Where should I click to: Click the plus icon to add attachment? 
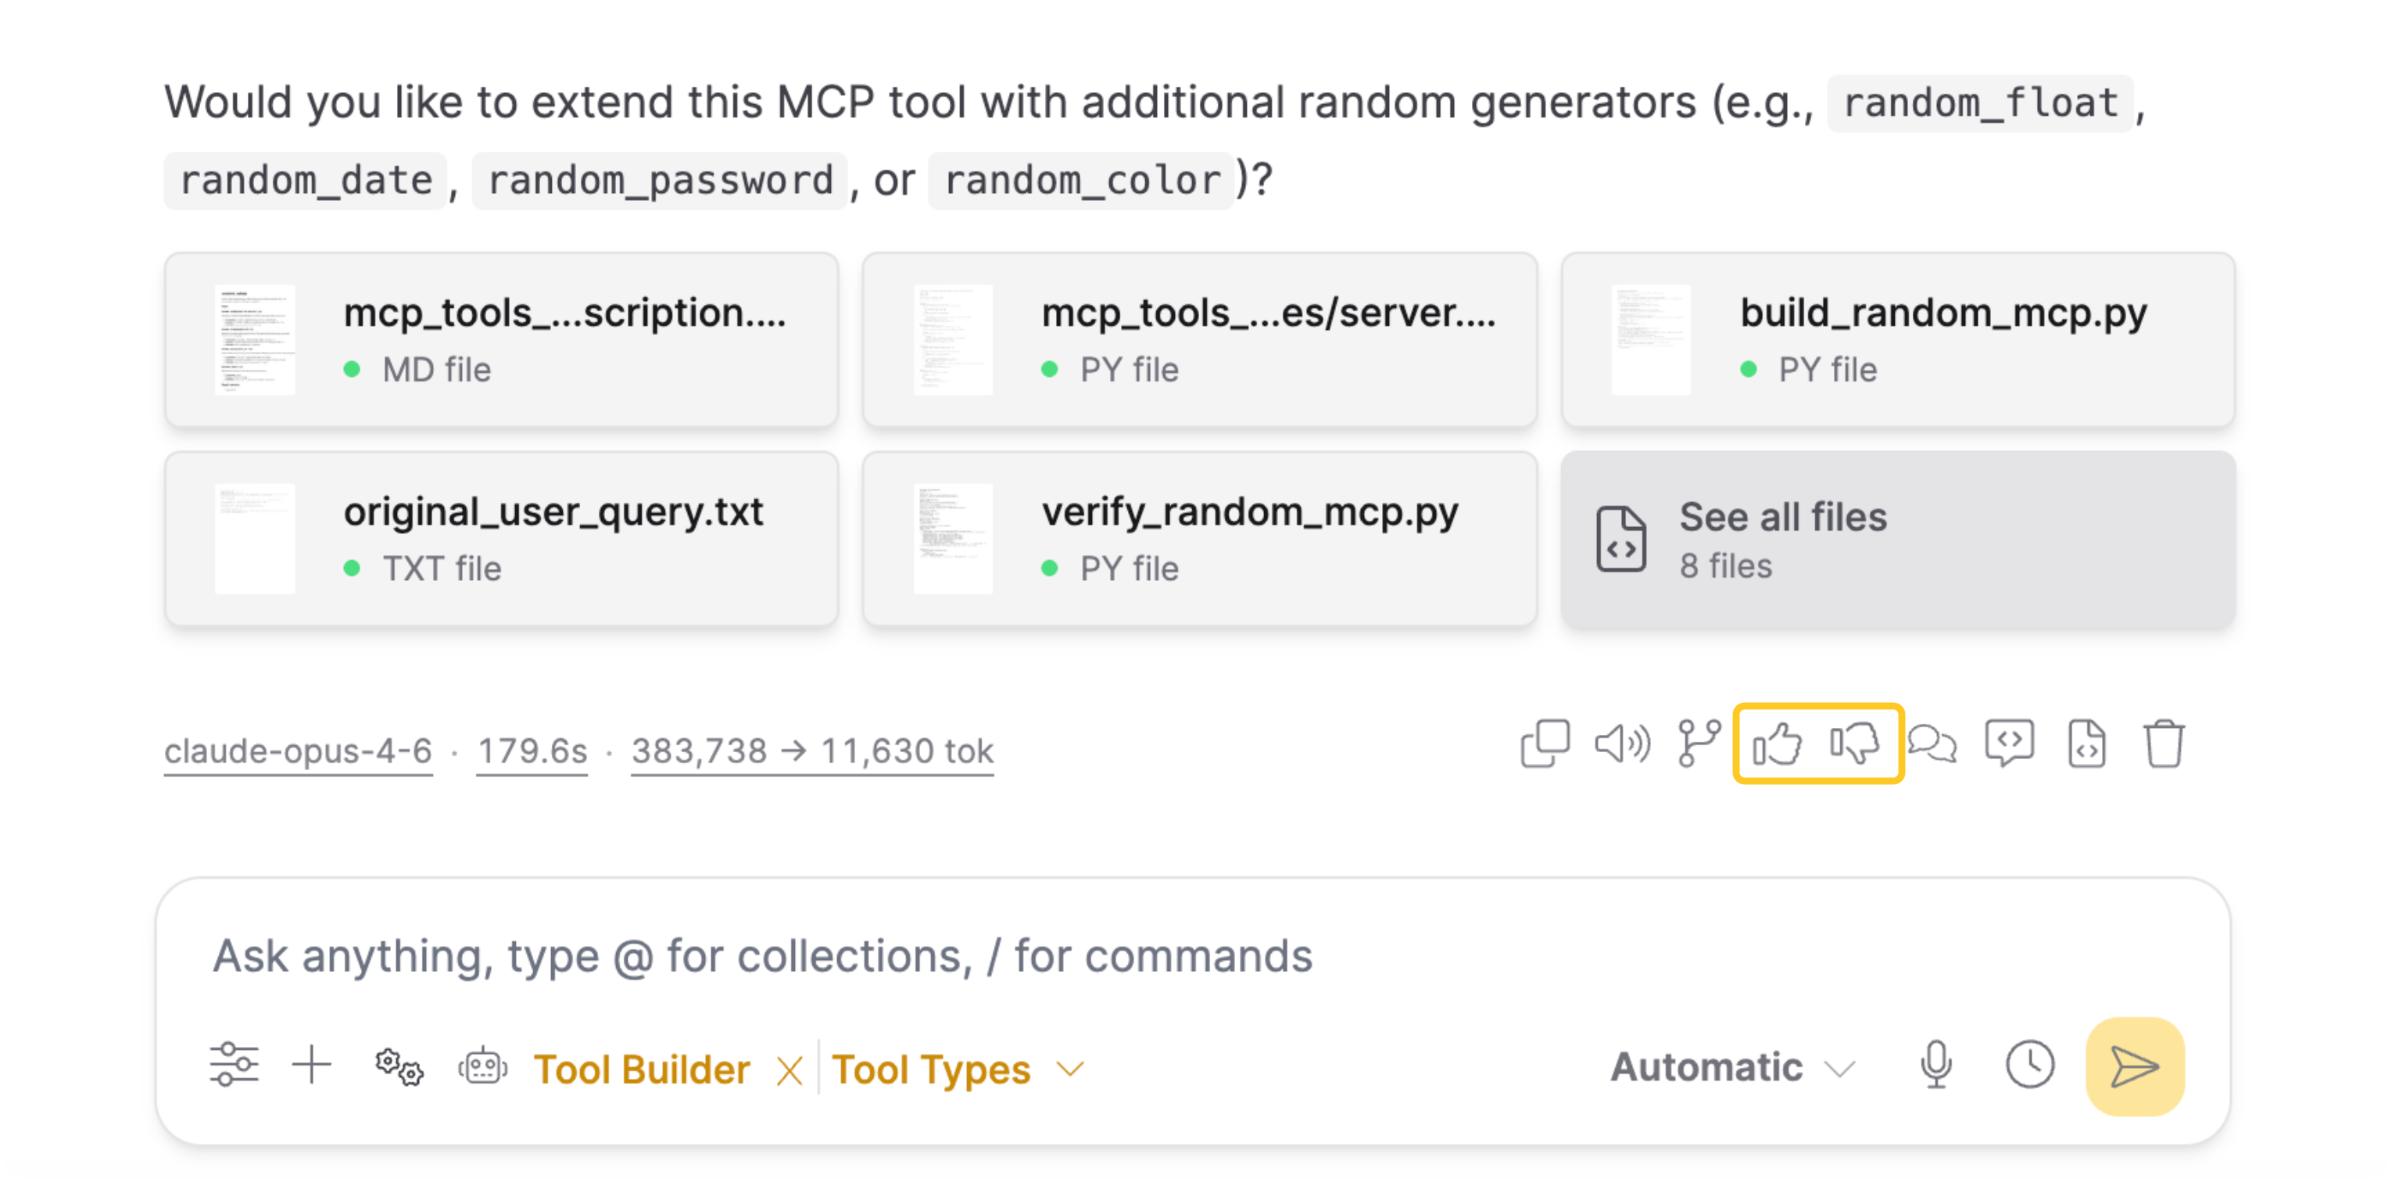312,1065
